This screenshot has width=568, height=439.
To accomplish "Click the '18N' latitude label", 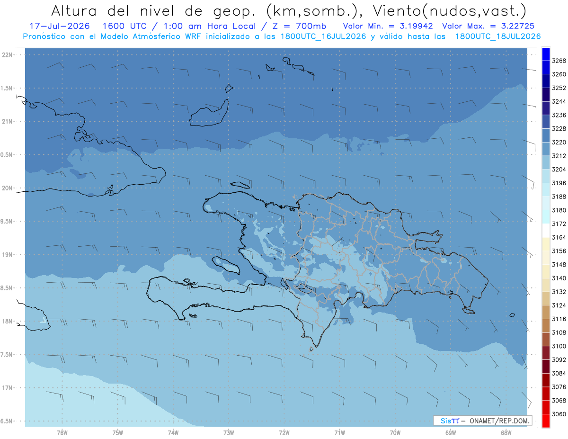I will (x=7, y=321).
